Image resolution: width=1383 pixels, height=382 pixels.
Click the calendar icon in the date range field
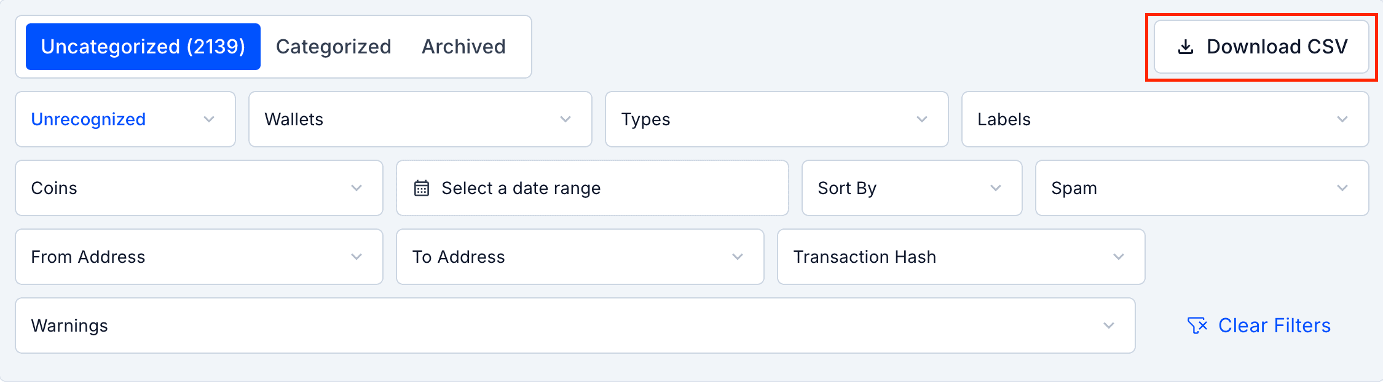(x=422, y=188)
